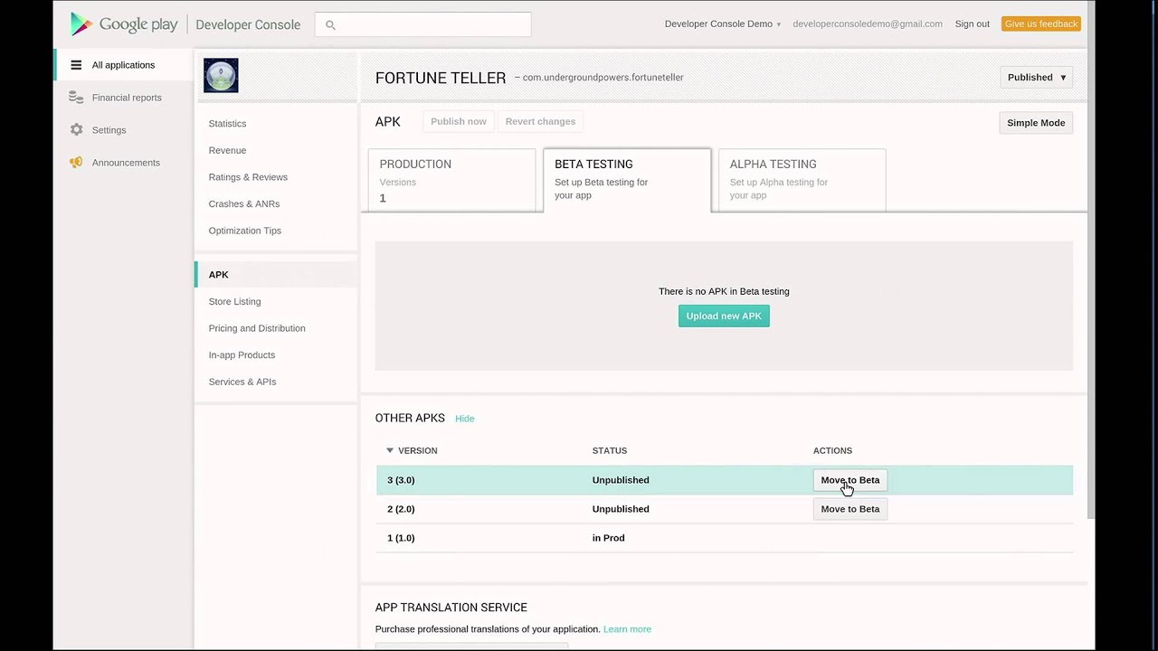Open Statistics in the app menu
This screenshot has height=651, width=1158.
click(227, 124)
